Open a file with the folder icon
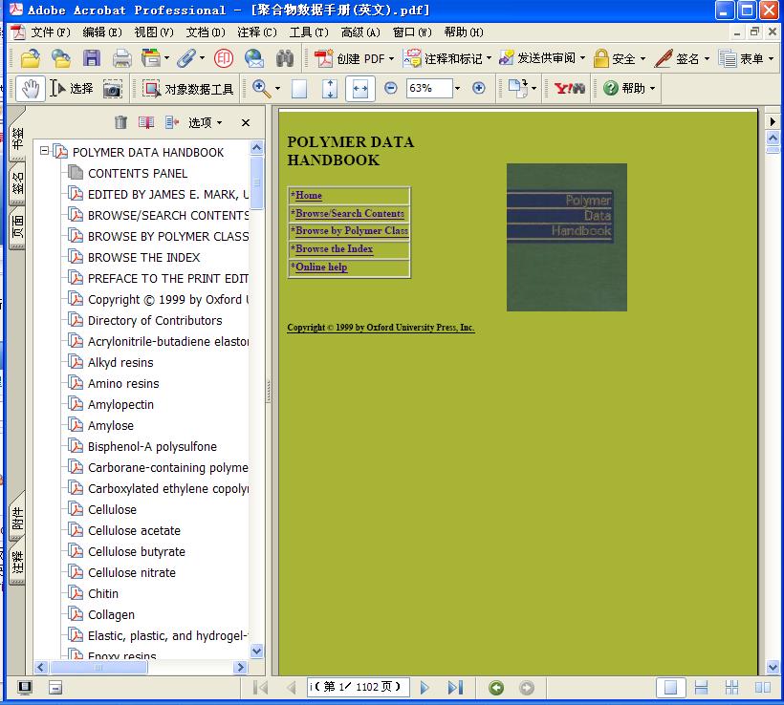The width and height of the screenshot is (784, 705). pyautogui.click(x=31, y=59)
